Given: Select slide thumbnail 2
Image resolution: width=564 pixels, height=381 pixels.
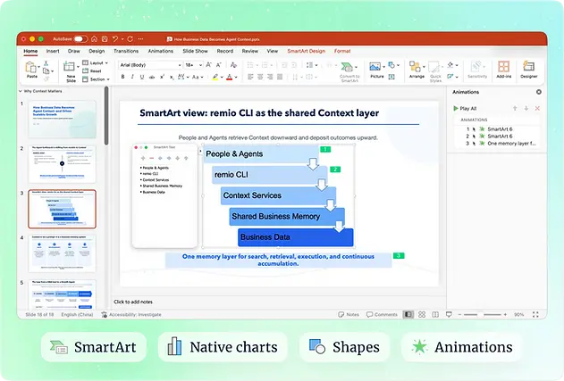Looking at the screenshot, I should pyautogui.click(x=63, y=164).
